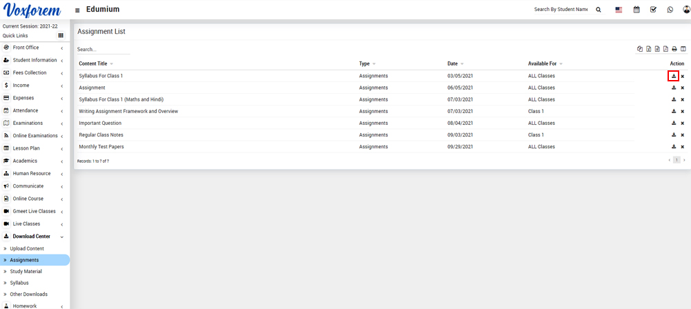Open Study Material under Download Center
Image resolution: width=691 pixels, height=309 pixels.
tap(26, 272)
